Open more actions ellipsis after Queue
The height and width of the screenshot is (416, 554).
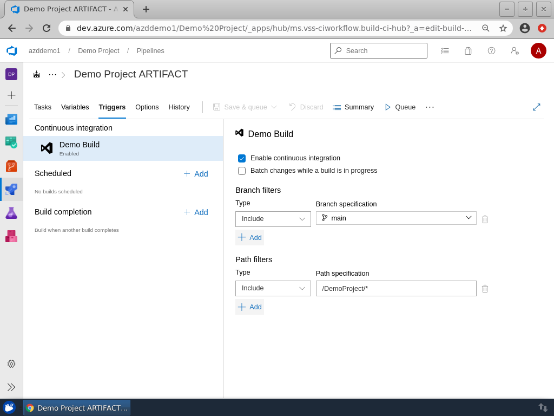tap(430, 107)
